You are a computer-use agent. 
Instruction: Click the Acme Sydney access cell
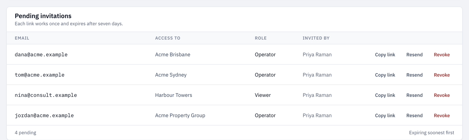coord(171,75)
